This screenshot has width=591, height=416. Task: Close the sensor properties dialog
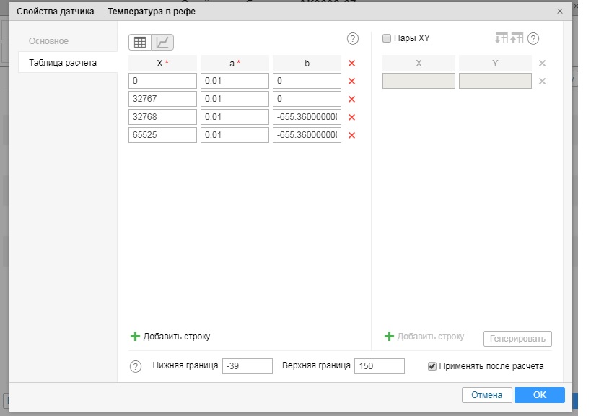click(x=560, y=12)
